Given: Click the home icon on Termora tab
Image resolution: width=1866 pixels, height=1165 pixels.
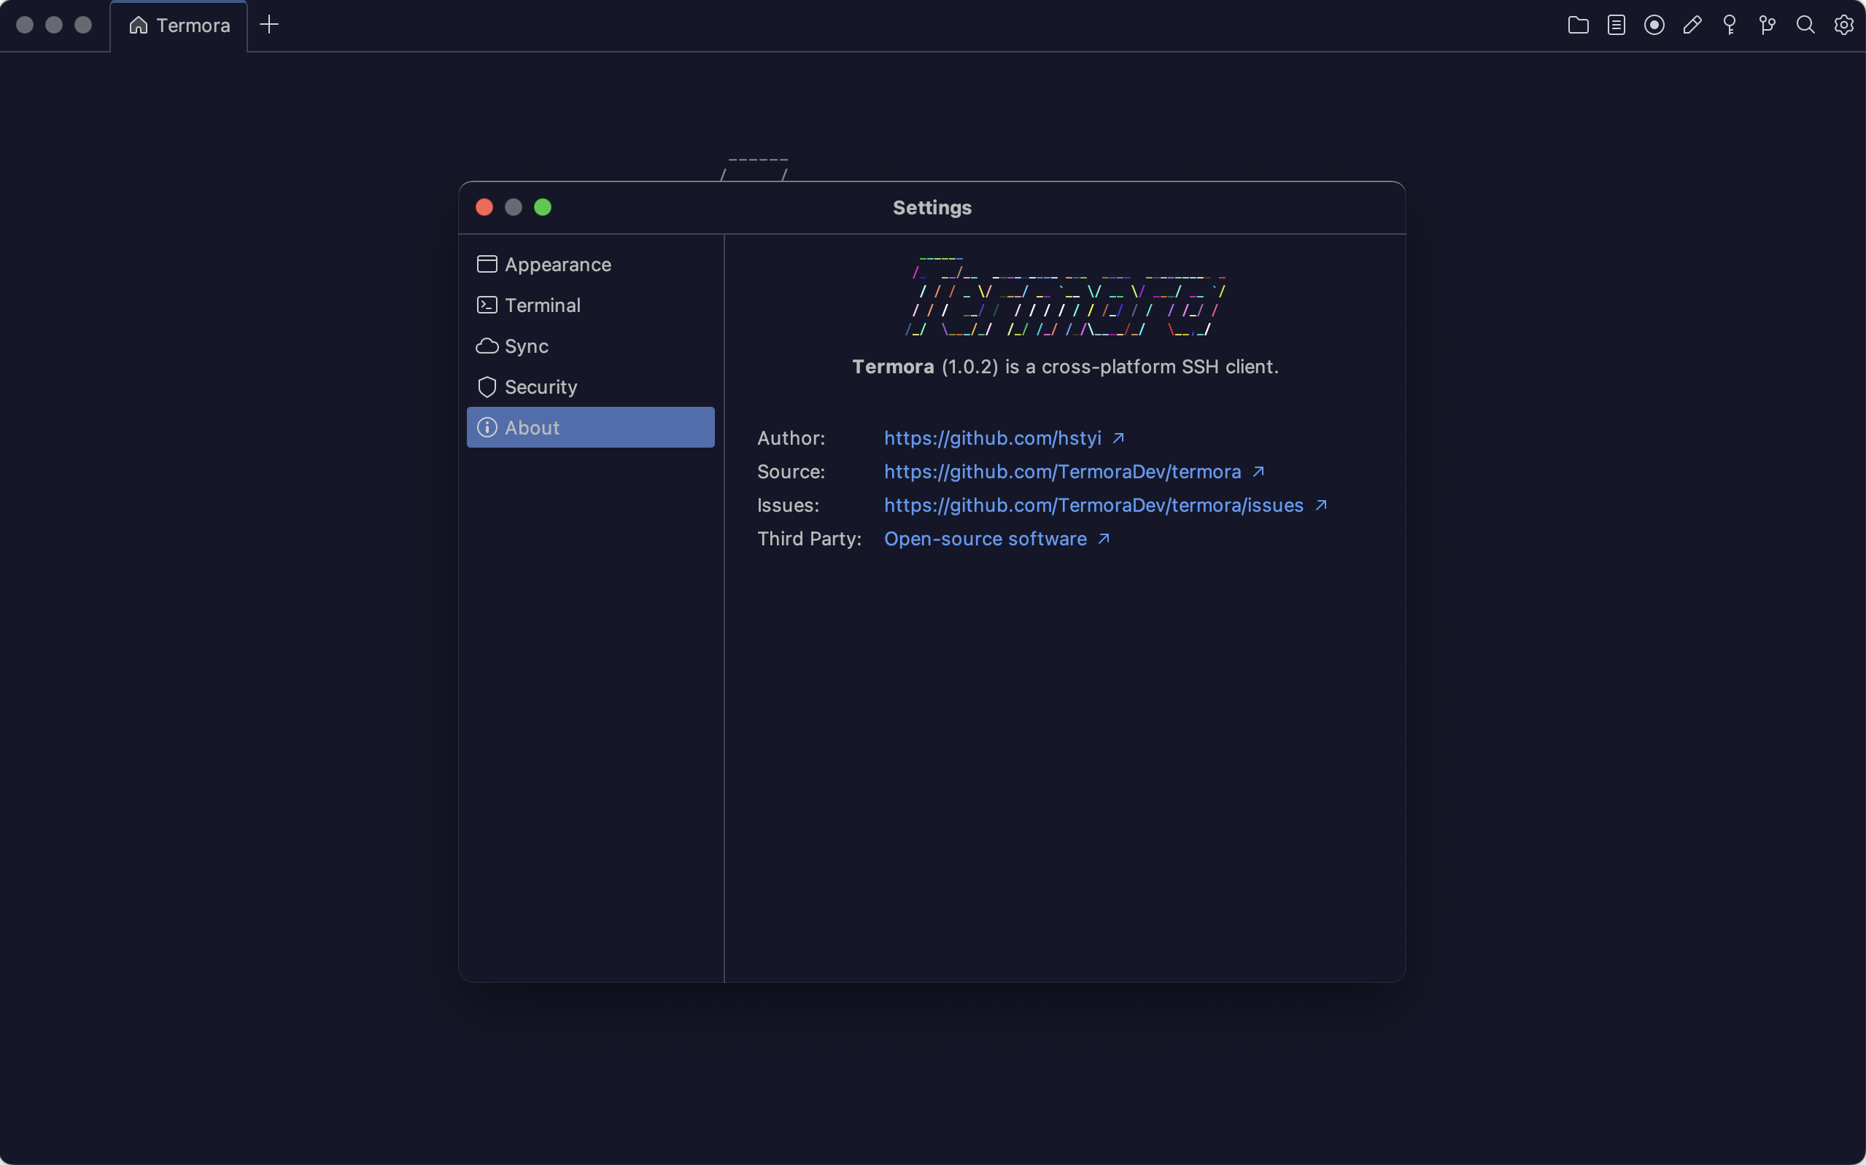Looking at the screenshot, I should (138, 26).
